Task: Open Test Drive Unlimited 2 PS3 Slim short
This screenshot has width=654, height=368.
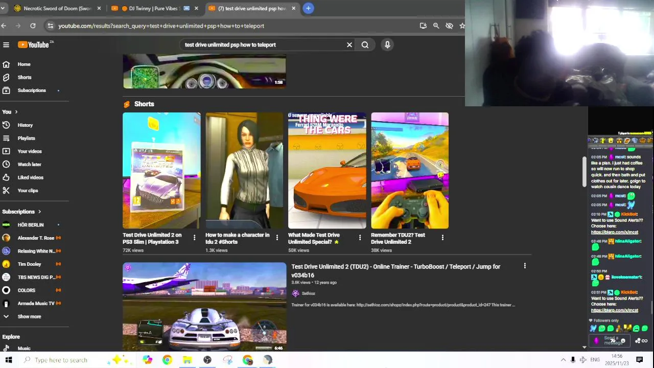Action: pyautogui.click(x=161, y=171)
